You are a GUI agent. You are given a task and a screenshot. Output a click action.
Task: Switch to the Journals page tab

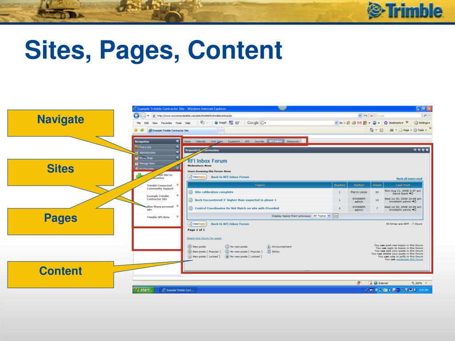pos(259,141)
